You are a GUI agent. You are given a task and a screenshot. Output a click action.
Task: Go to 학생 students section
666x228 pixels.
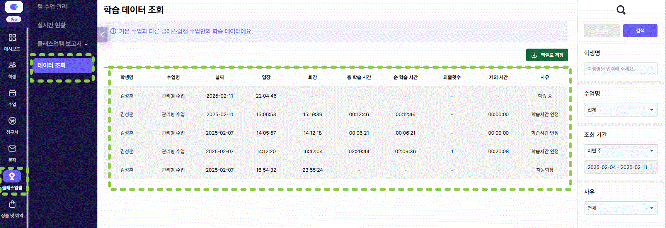12,66
